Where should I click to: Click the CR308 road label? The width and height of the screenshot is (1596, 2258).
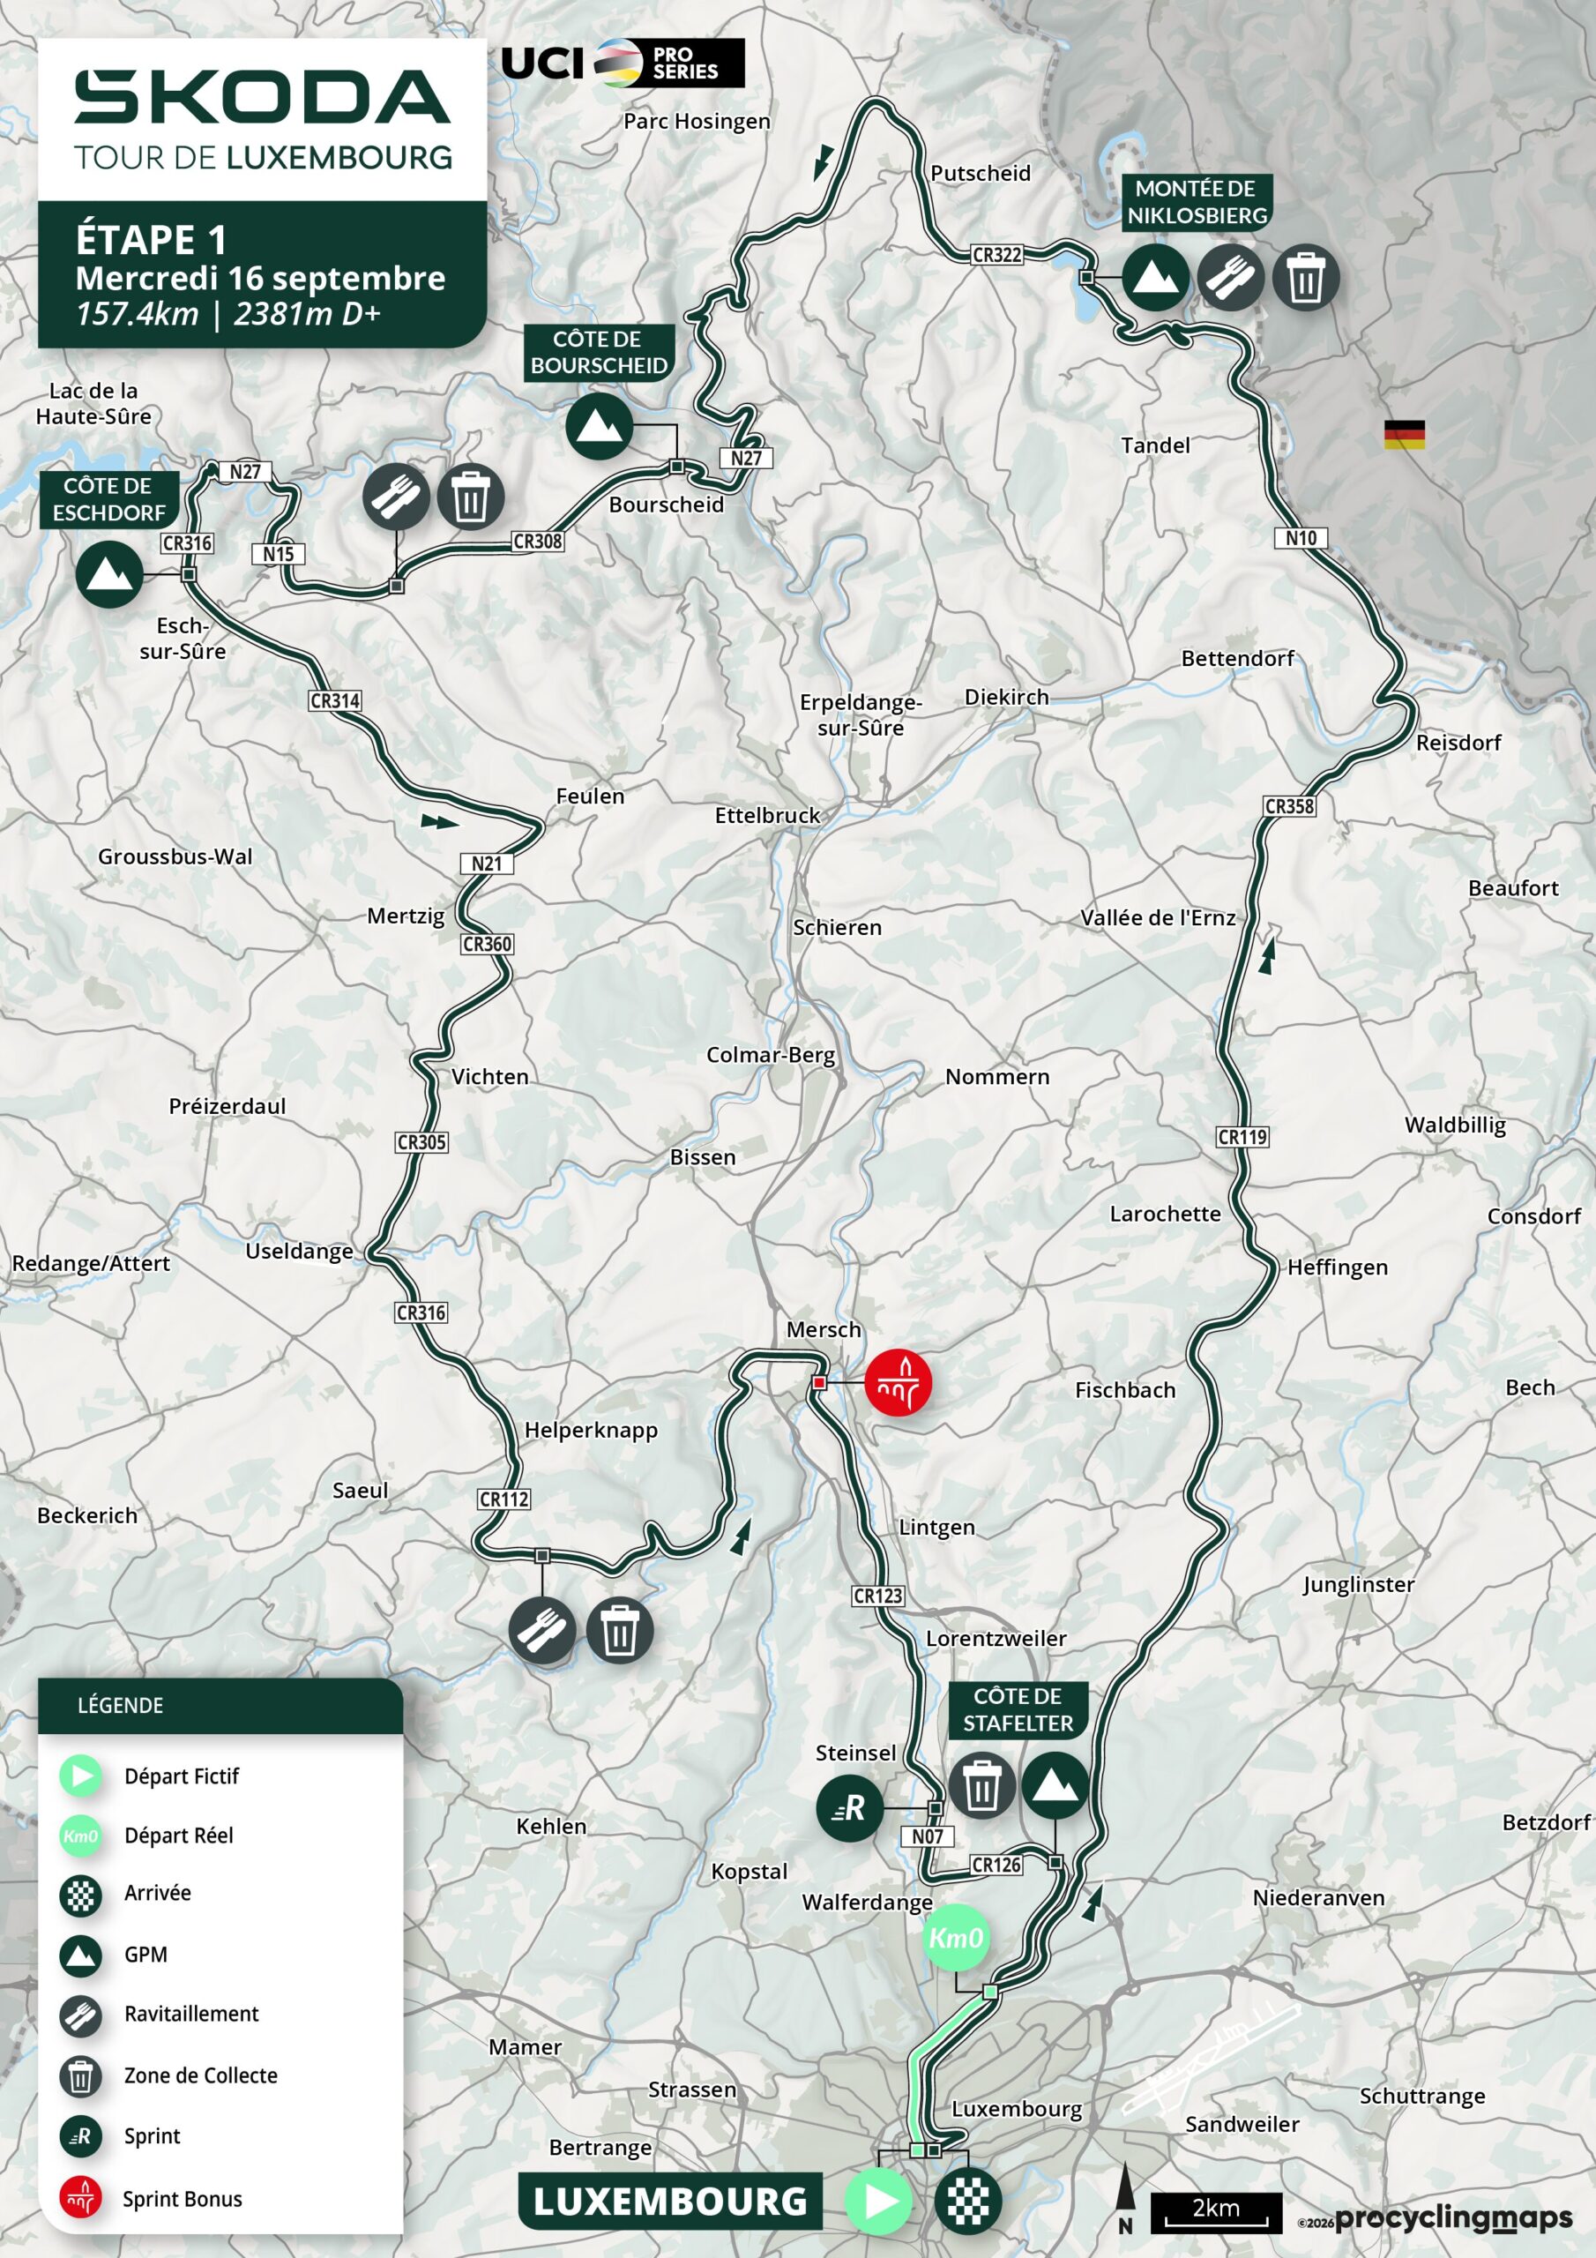(x=538, y=541)
